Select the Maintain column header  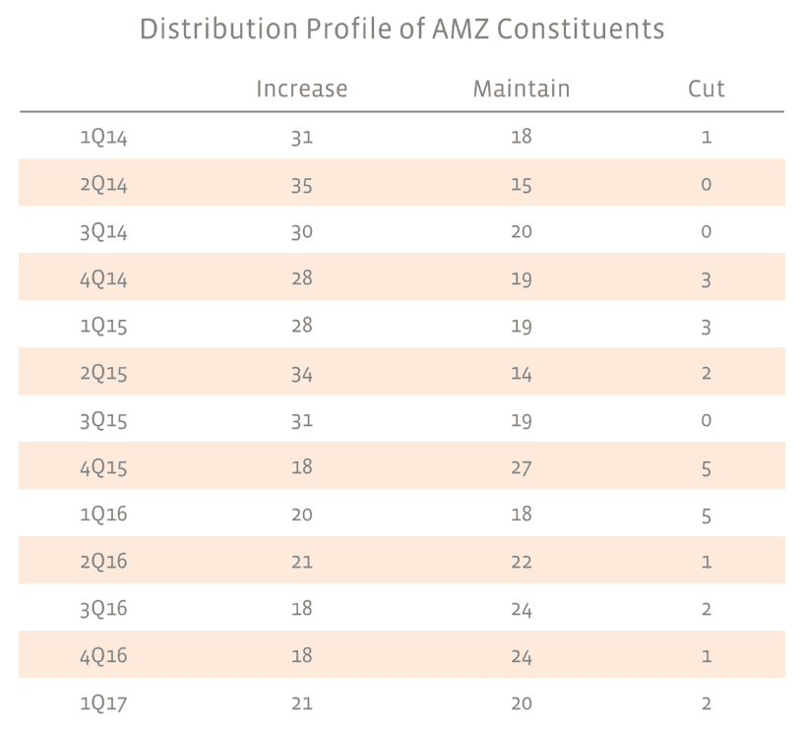(x=522, y=90)
